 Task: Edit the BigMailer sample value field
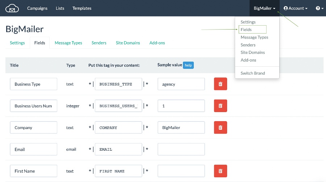coord(181,128)
